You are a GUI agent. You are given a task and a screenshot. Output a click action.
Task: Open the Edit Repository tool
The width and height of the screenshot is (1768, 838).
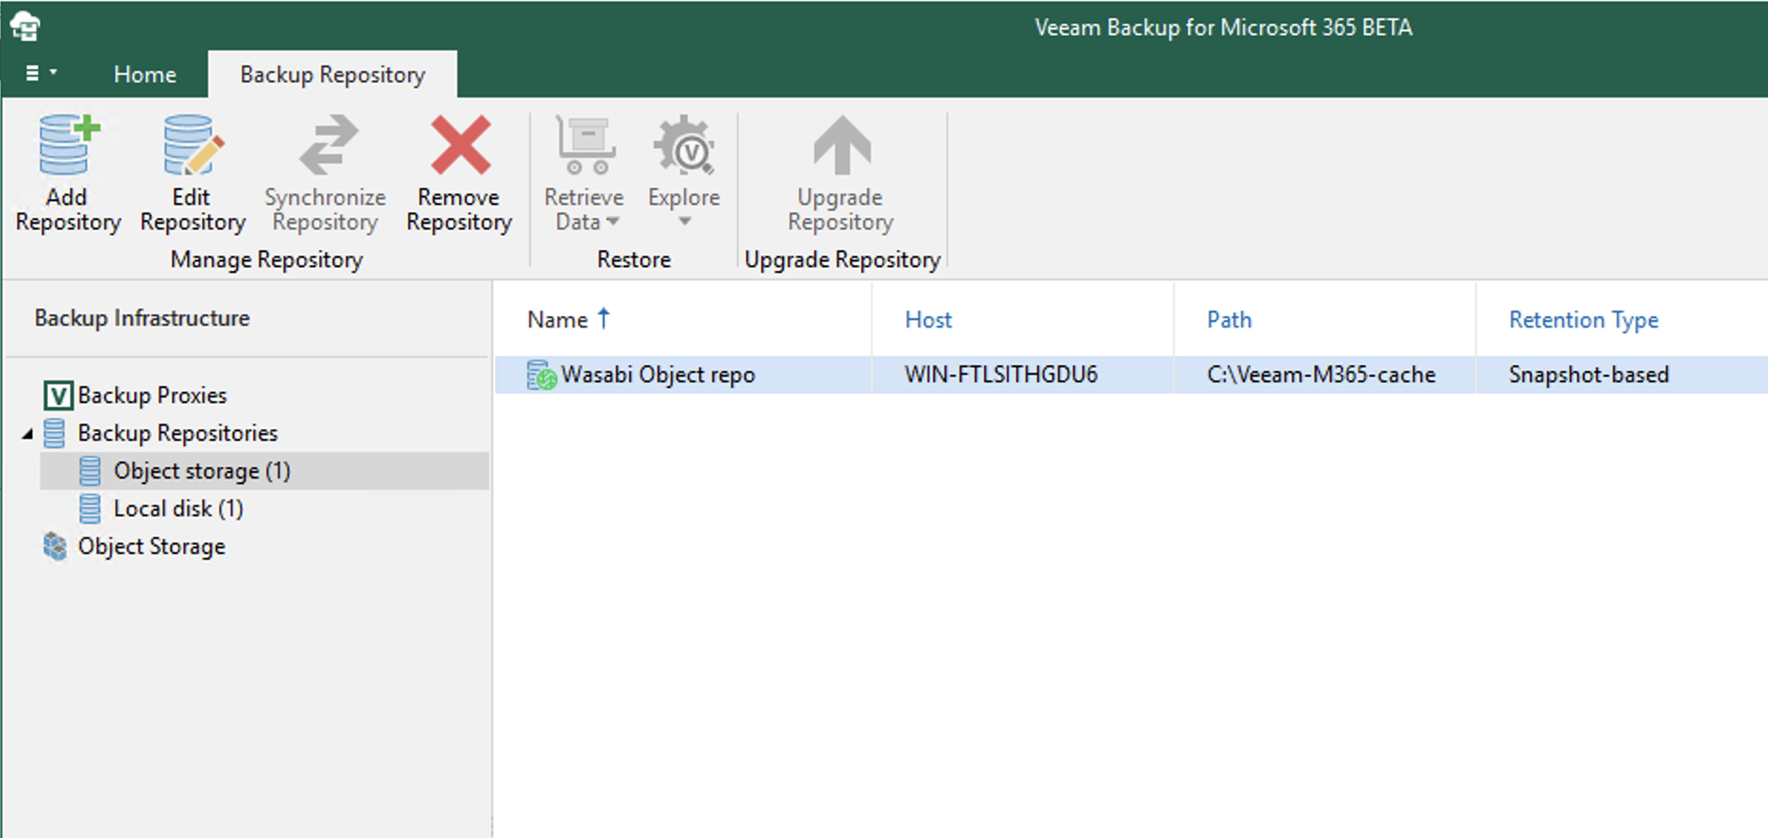pos(193,174)
